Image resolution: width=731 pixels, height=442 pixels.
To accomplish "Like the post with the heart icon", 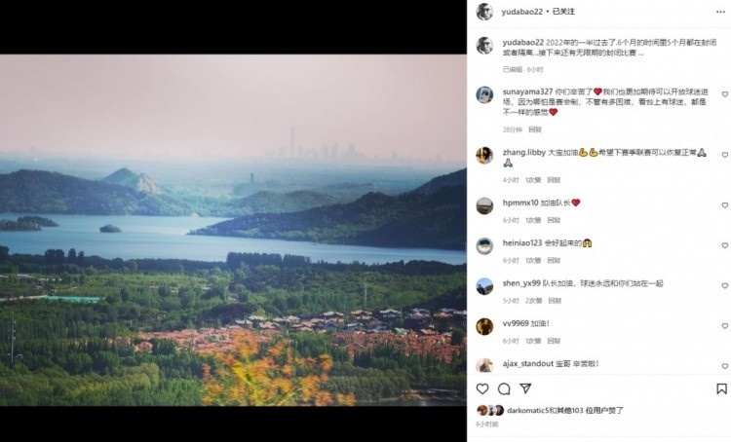I will point(482,388).
